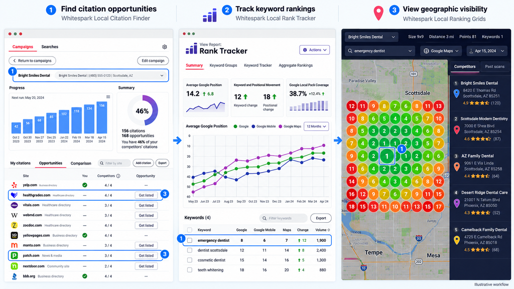Open the Actions dropdown in Rank Tracker
This screenshot has height=289, width=514.
[314, 50]
